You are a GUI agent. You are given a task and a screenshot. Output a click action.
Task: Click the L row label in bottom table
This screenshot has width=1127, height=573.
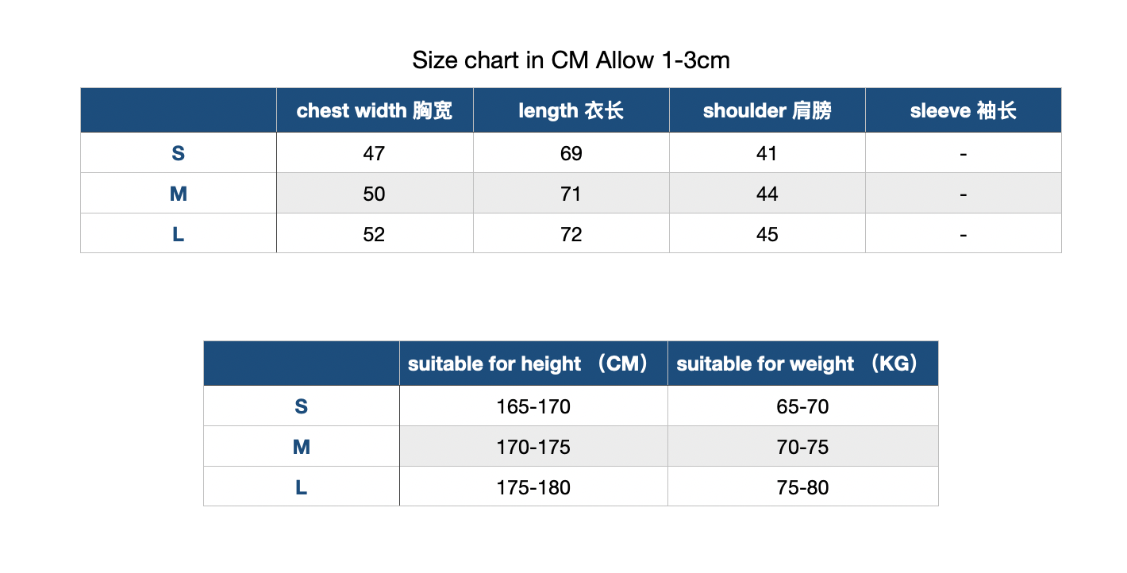point(302,487)
